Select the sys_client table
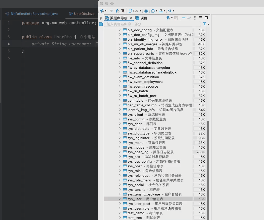The image size is (264, 220). click(x=135, y=115)
